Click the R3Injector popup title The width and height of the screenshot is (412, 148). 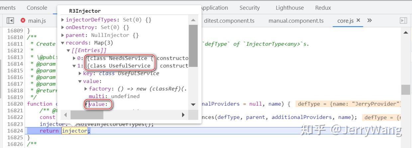tap(85, 11)
